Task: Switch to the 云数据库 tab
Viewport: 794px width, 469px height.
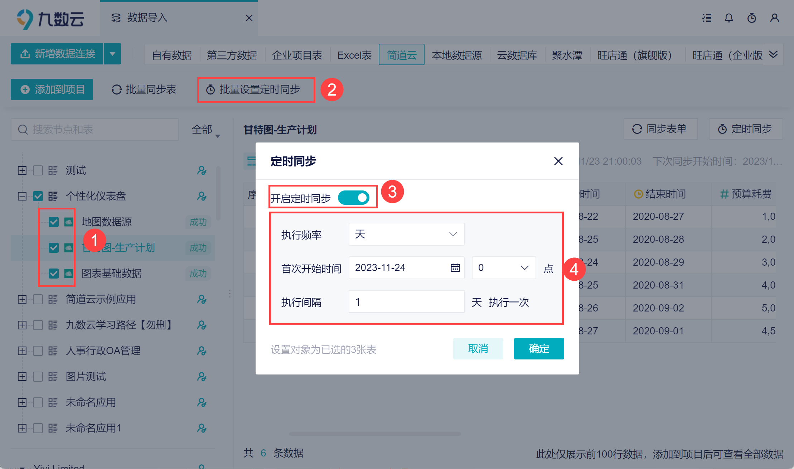Action: (517, 55)
